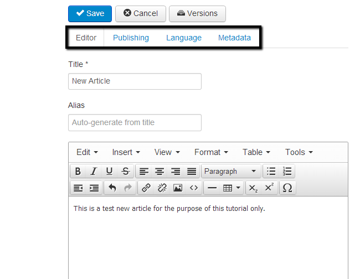Save the article
This screenshot has height=279, width=360.
(90, 13)
